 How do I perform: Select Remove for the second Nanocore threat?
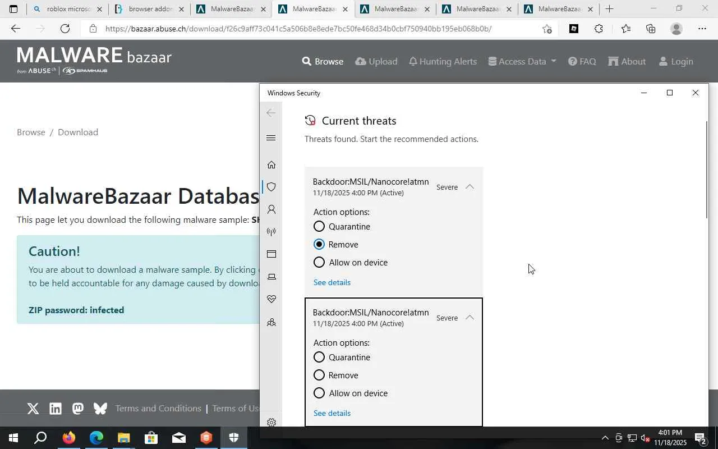[x=319, y=375]
